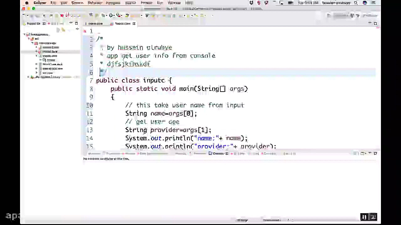This screenshot has height=225, width=401.
Task: Open the Window menu
Action: [x=174, y=3]
